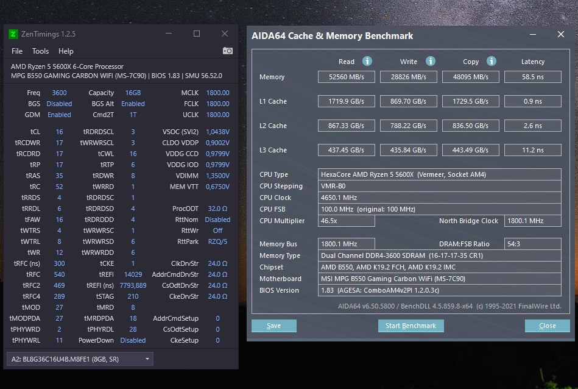578x389 pixels.
Task: Show info for the Copy benchmark column
Action: click(x=492, y=61)
